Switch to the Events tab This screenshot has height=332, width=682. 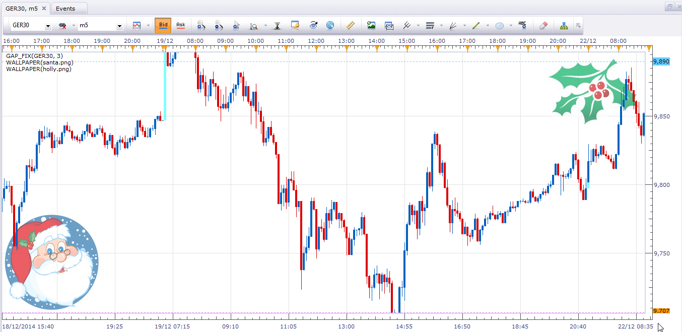point(65,9)
